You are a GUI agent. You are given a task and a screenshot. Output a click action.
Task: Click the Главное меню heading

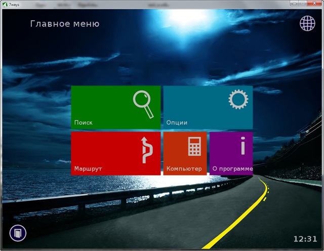(65, 24)
